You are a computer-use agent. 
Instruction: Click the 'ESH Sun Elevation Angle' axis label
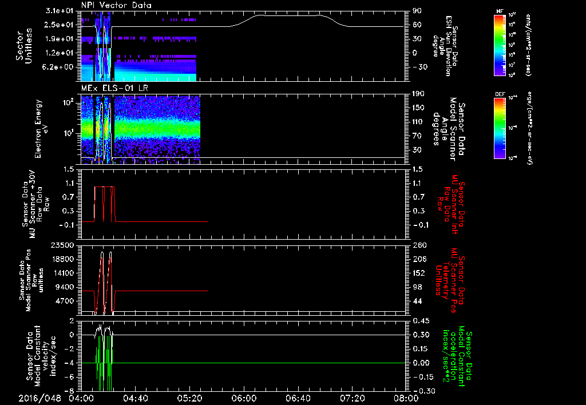(x=446, y=46)
